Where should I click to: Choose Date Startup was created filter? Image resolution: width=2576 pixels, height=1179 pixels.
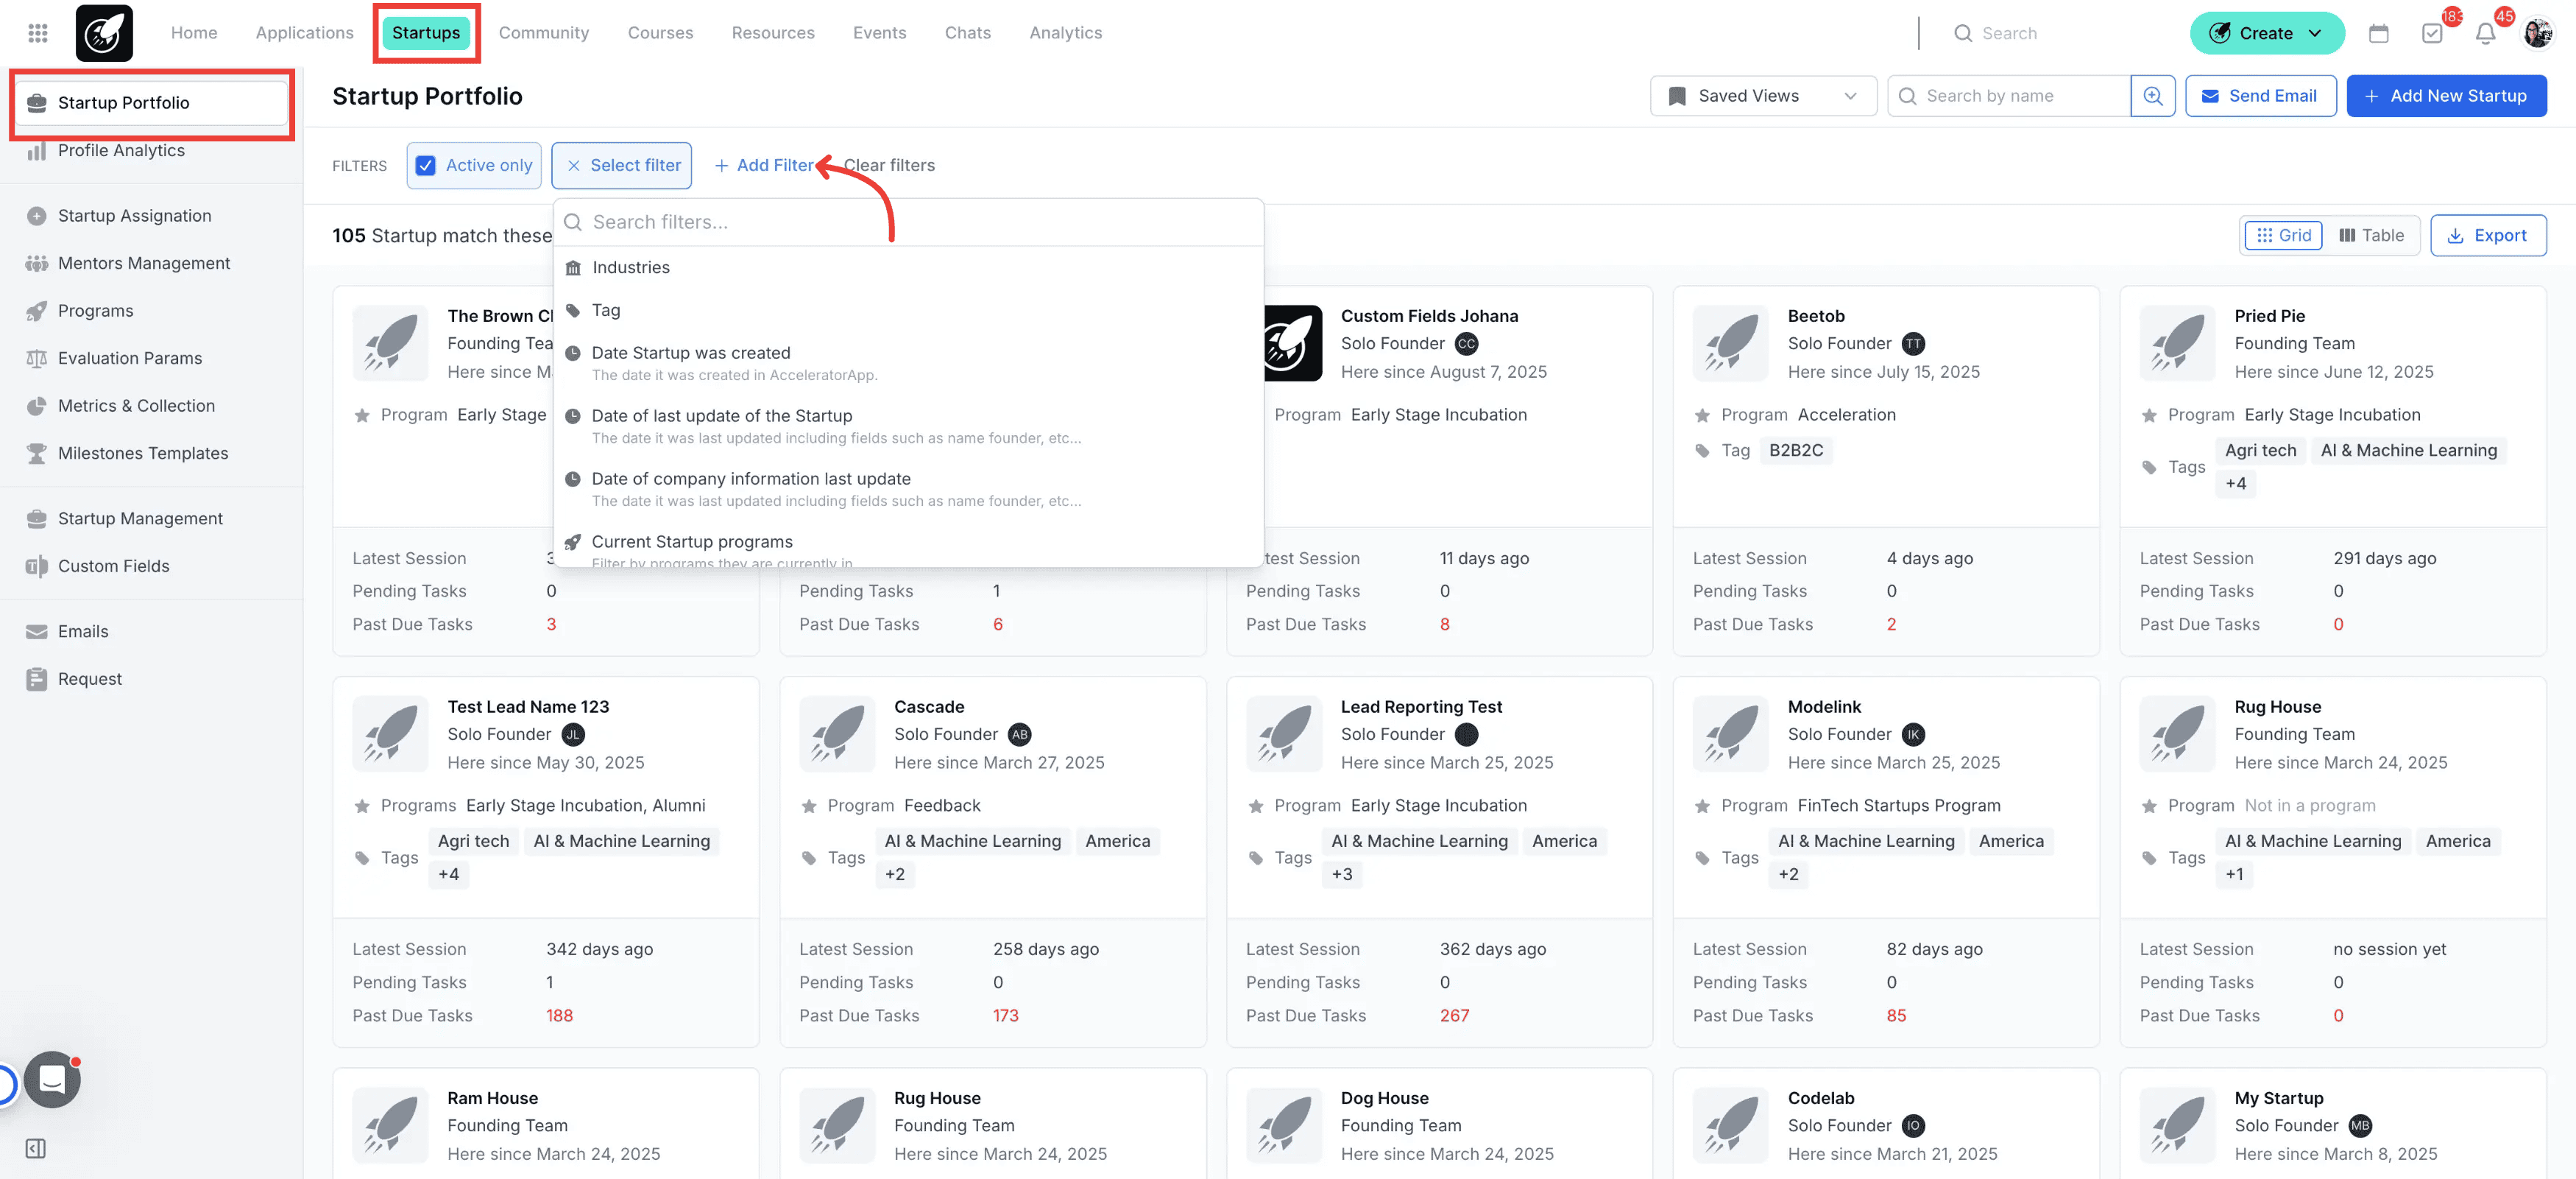[908, 363]
